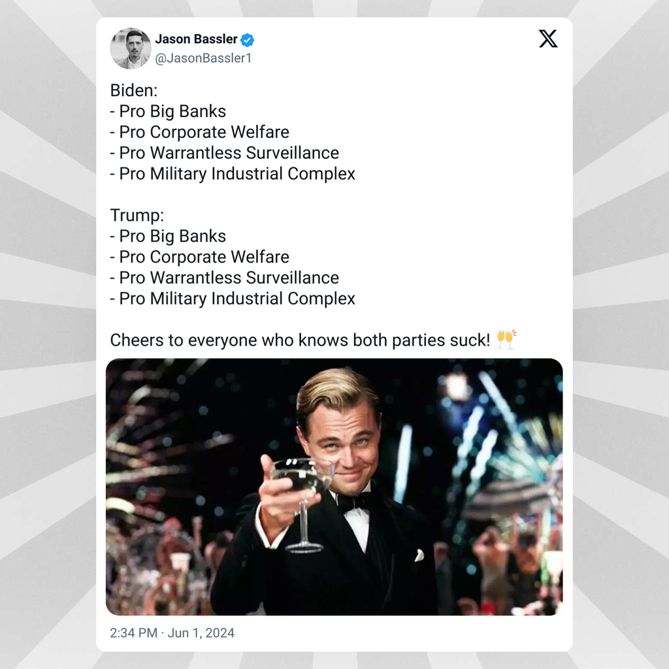
Task: Click the "Biden:" heading text
Action: pyautogui.click(x=134, y=90)
